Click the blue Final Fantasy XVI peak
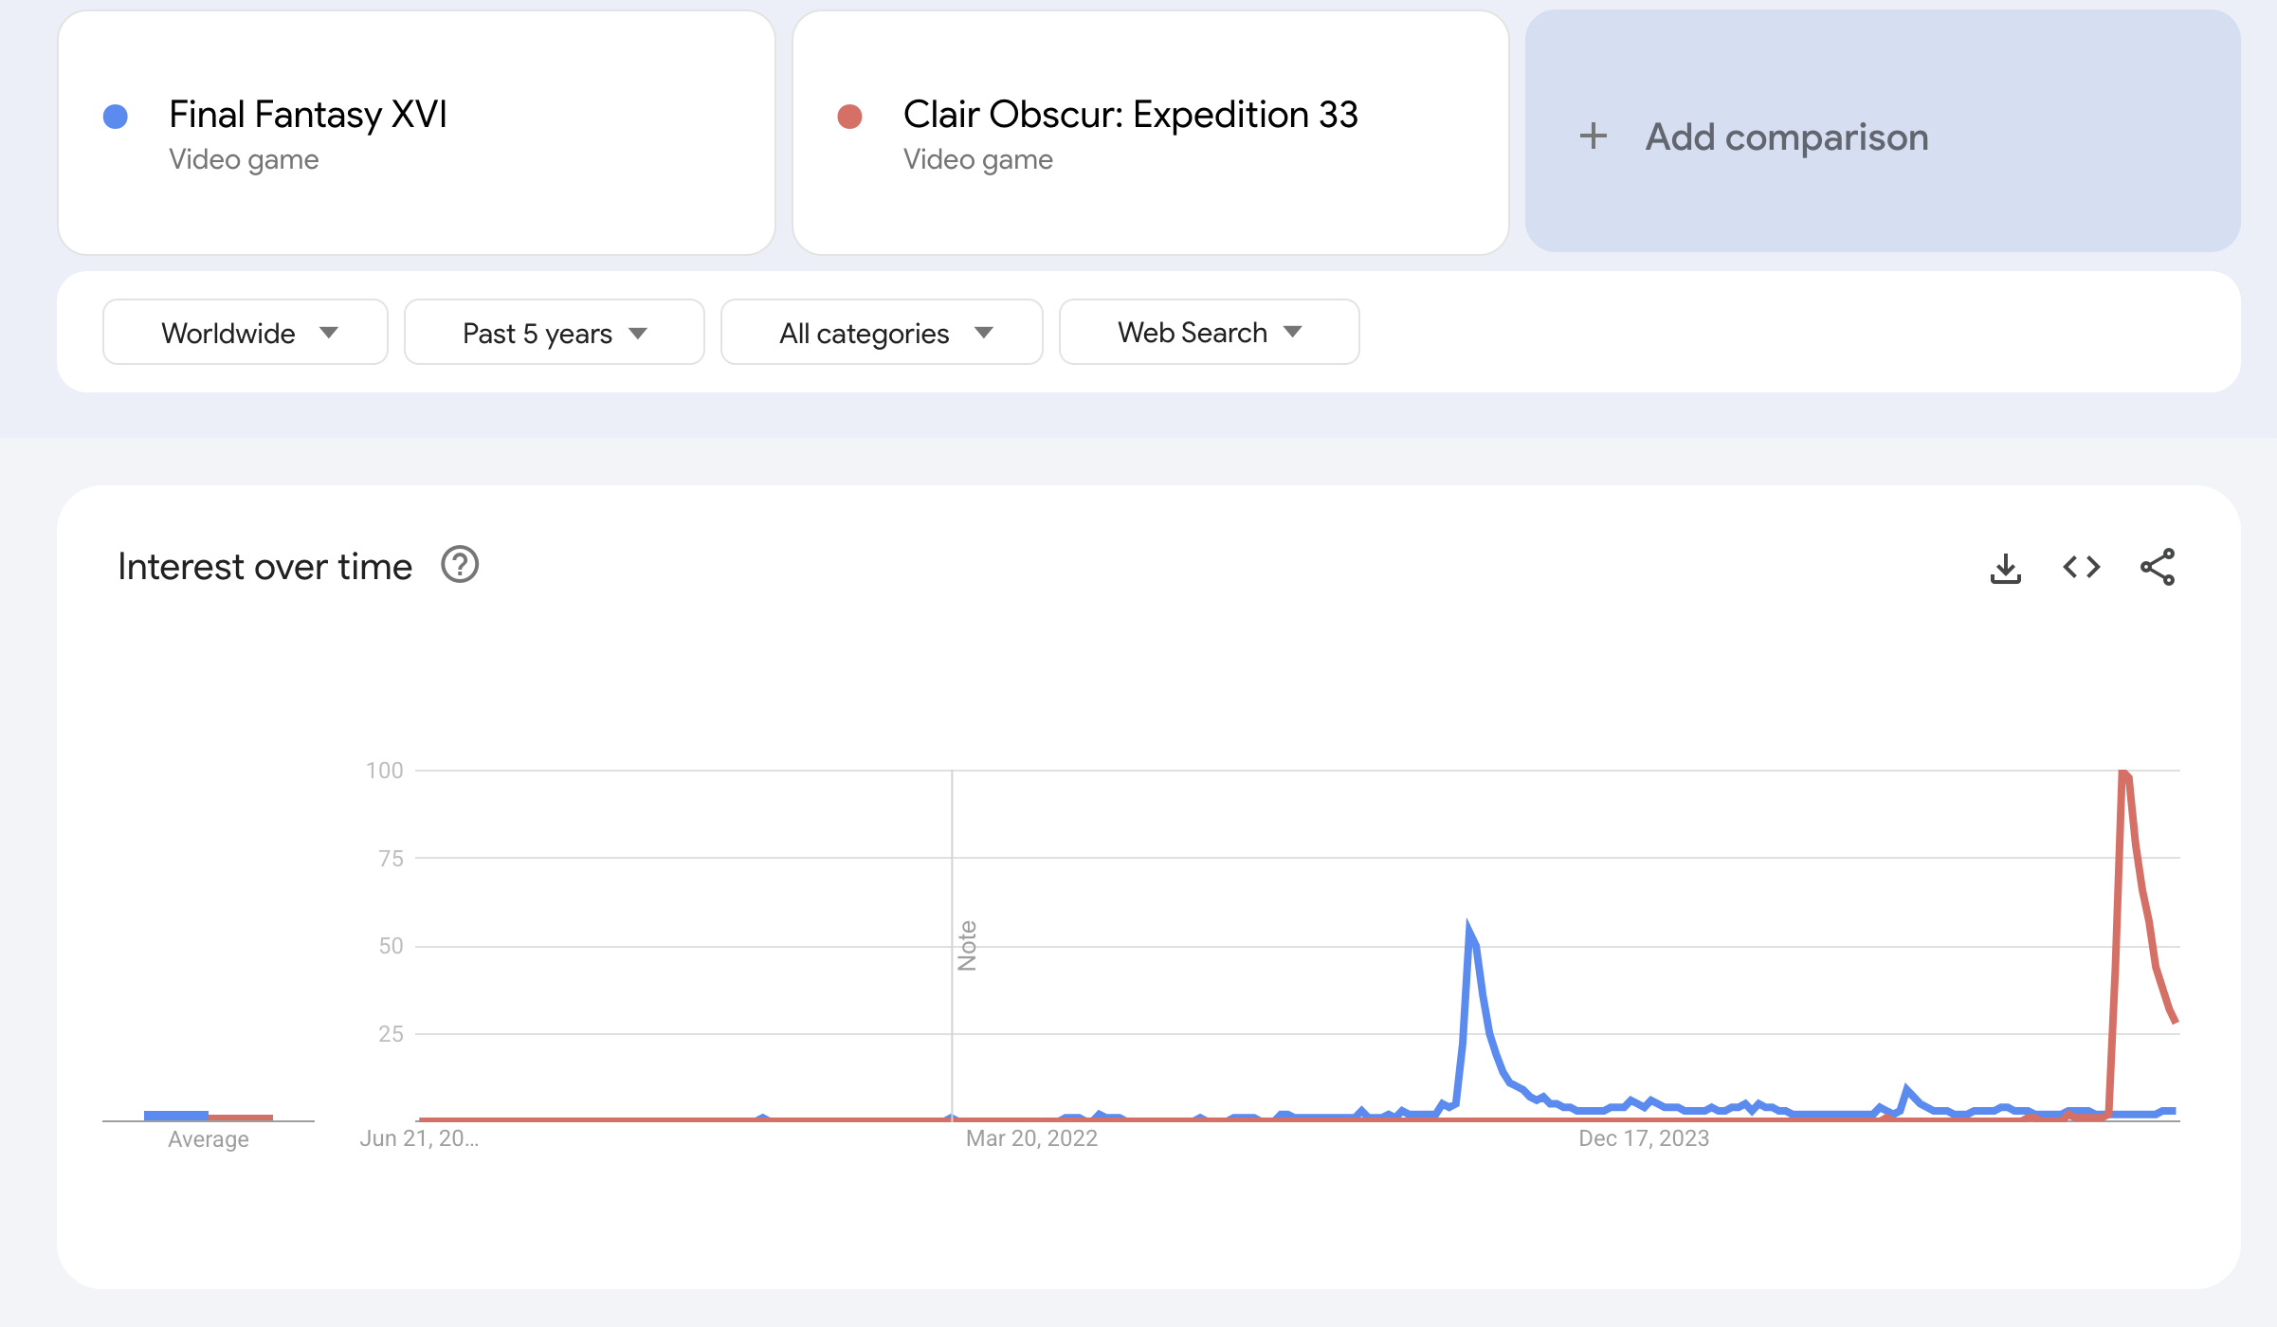Viewport: 2277px width, 1327px height. pos(1468,927)
